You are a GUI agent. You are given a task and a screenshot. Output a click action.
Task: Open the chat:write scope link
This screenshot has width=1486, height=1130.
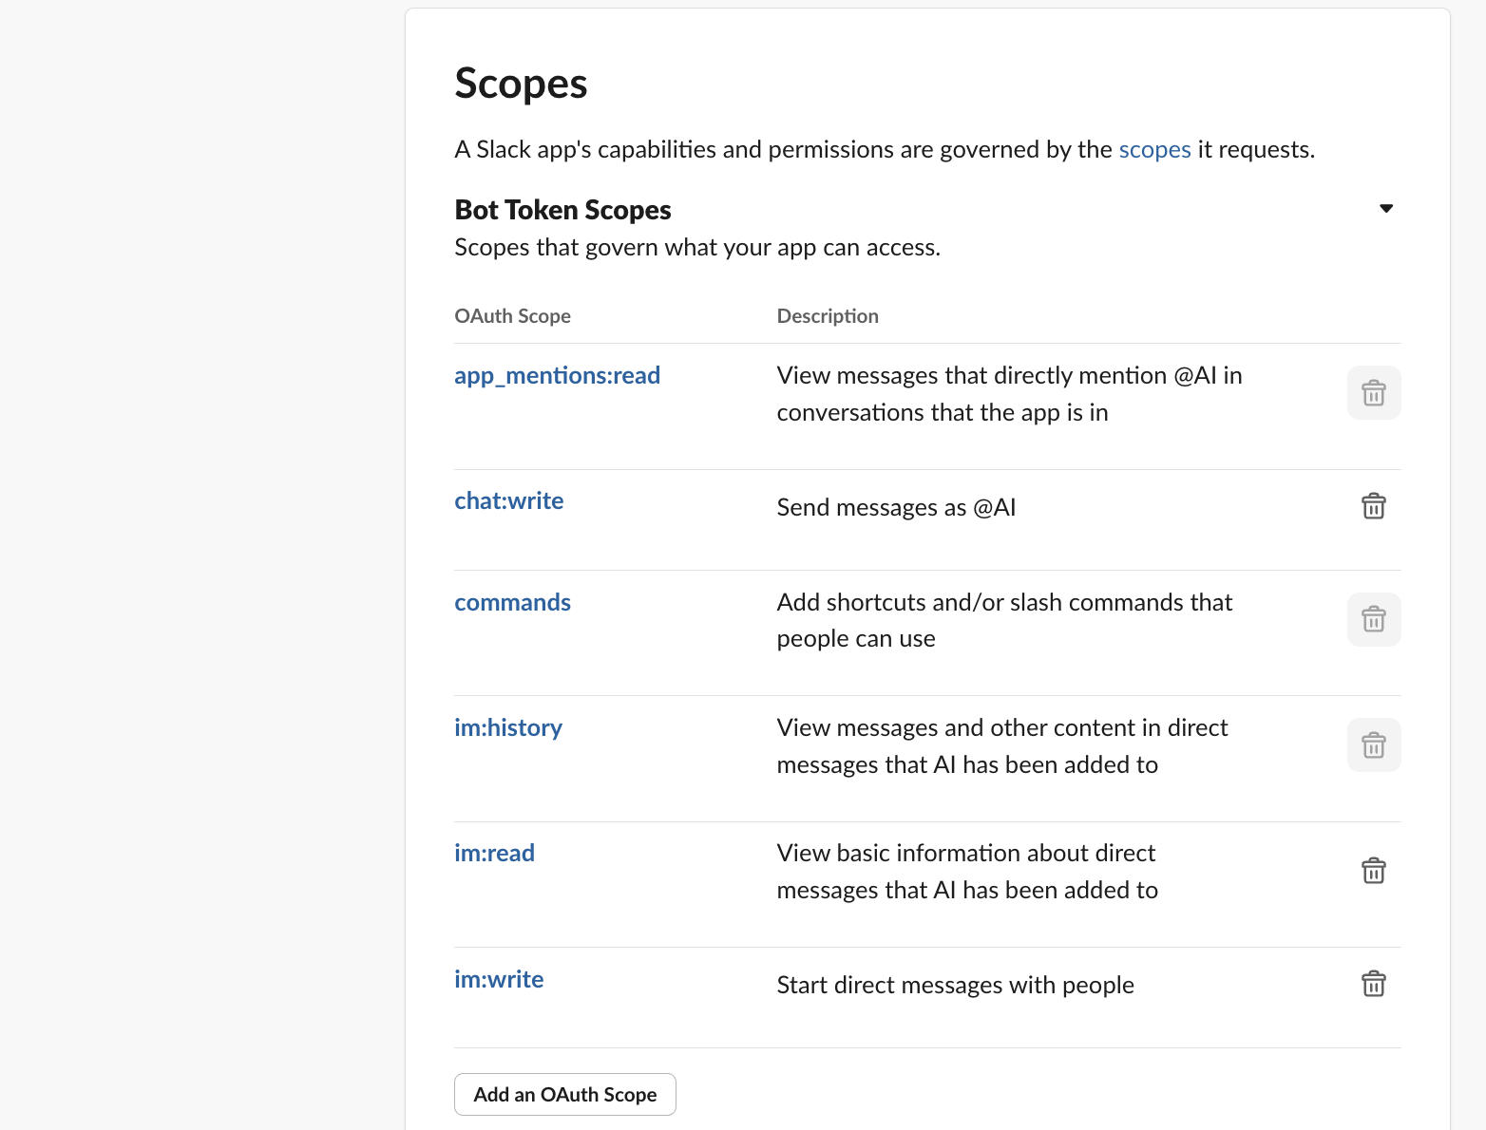click(x=509, y=500)
